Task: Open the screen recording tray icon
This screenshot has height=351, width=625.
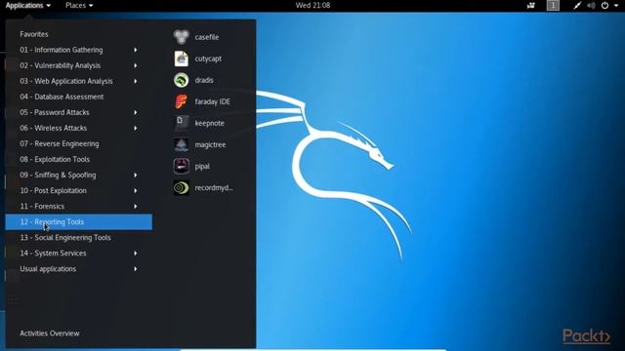Action: tap(531, 5)
